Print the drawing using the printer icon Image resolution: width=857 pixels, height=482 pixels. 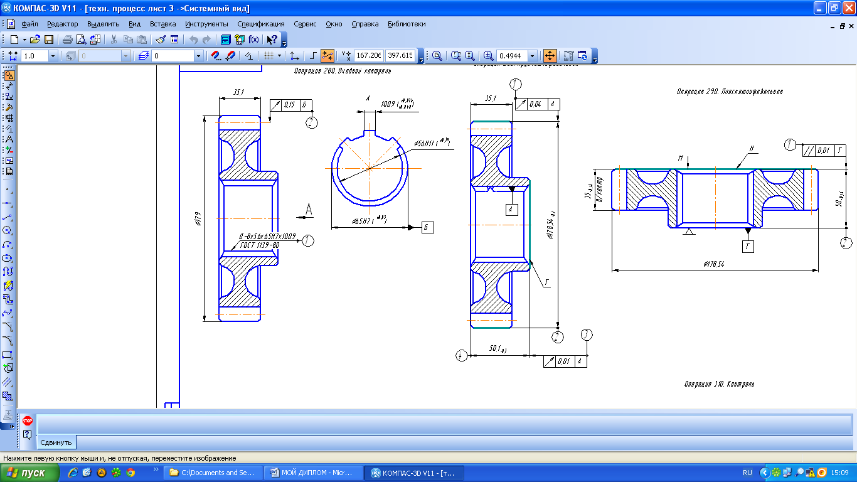pos(68,40)
